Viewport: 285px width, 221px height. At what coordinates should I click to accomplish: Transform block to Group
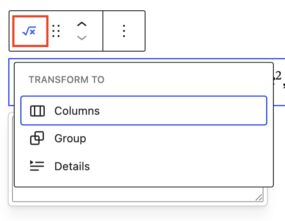(144, 138)
